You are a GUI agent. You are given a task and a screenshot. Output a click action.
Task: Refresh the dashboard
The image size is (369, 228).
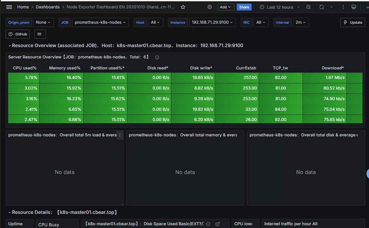[322, 7]
